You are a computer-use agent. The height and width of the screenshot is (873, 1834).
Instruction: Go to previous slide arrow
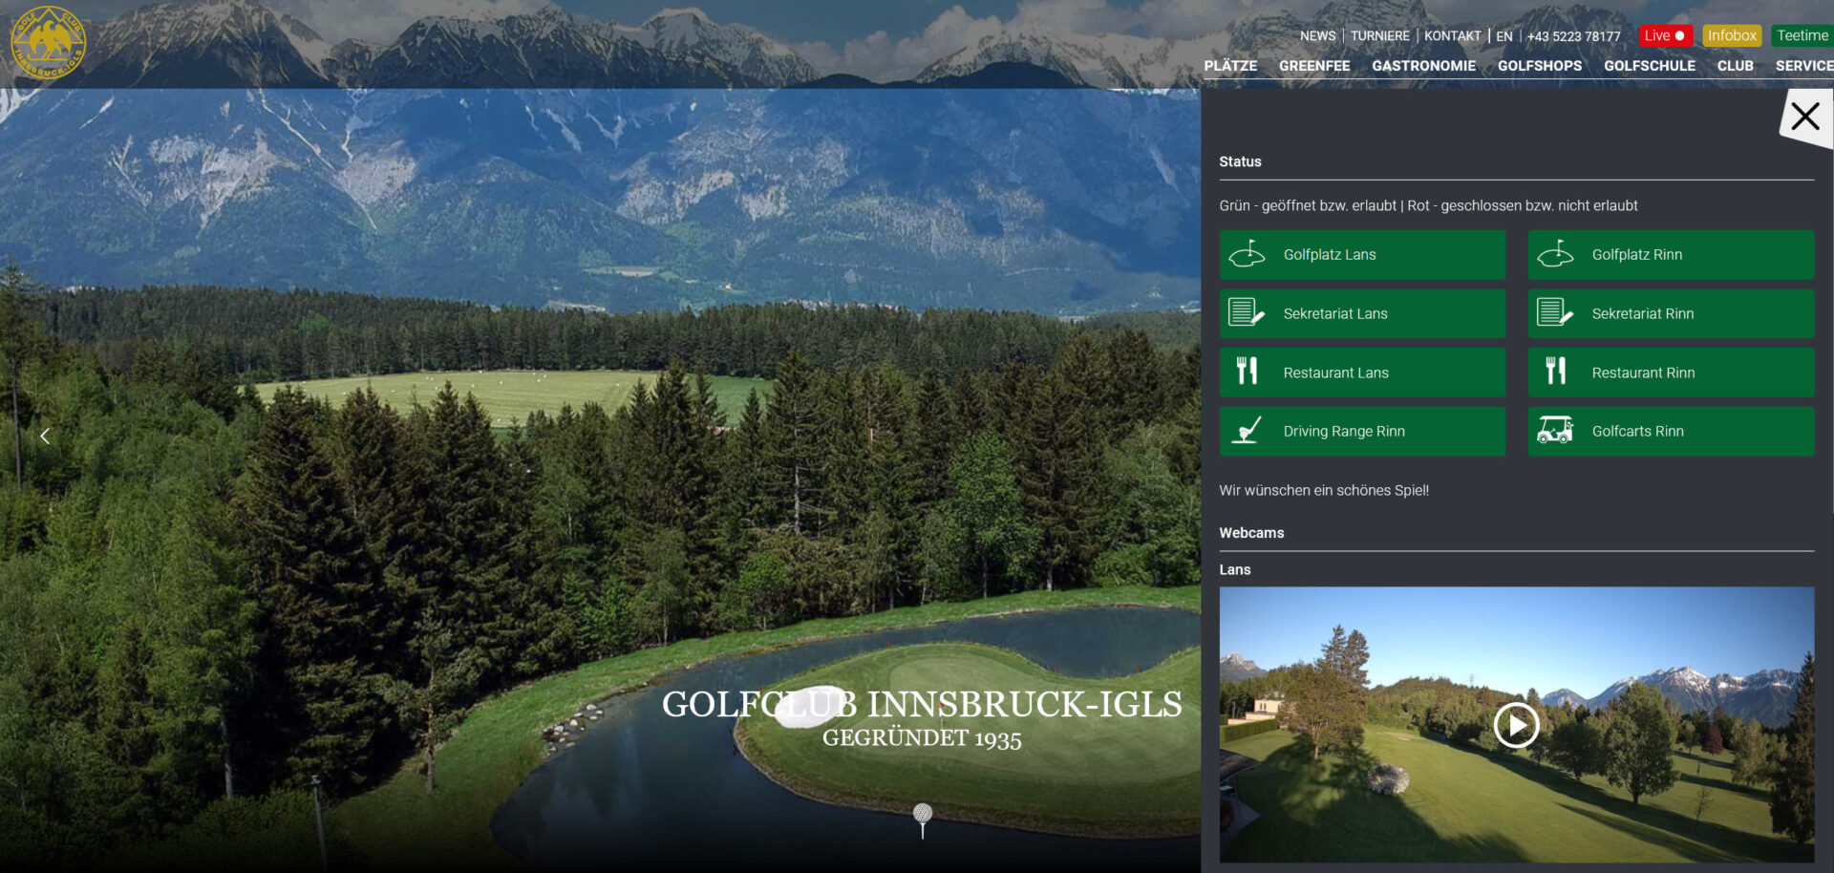coord(44,436)
